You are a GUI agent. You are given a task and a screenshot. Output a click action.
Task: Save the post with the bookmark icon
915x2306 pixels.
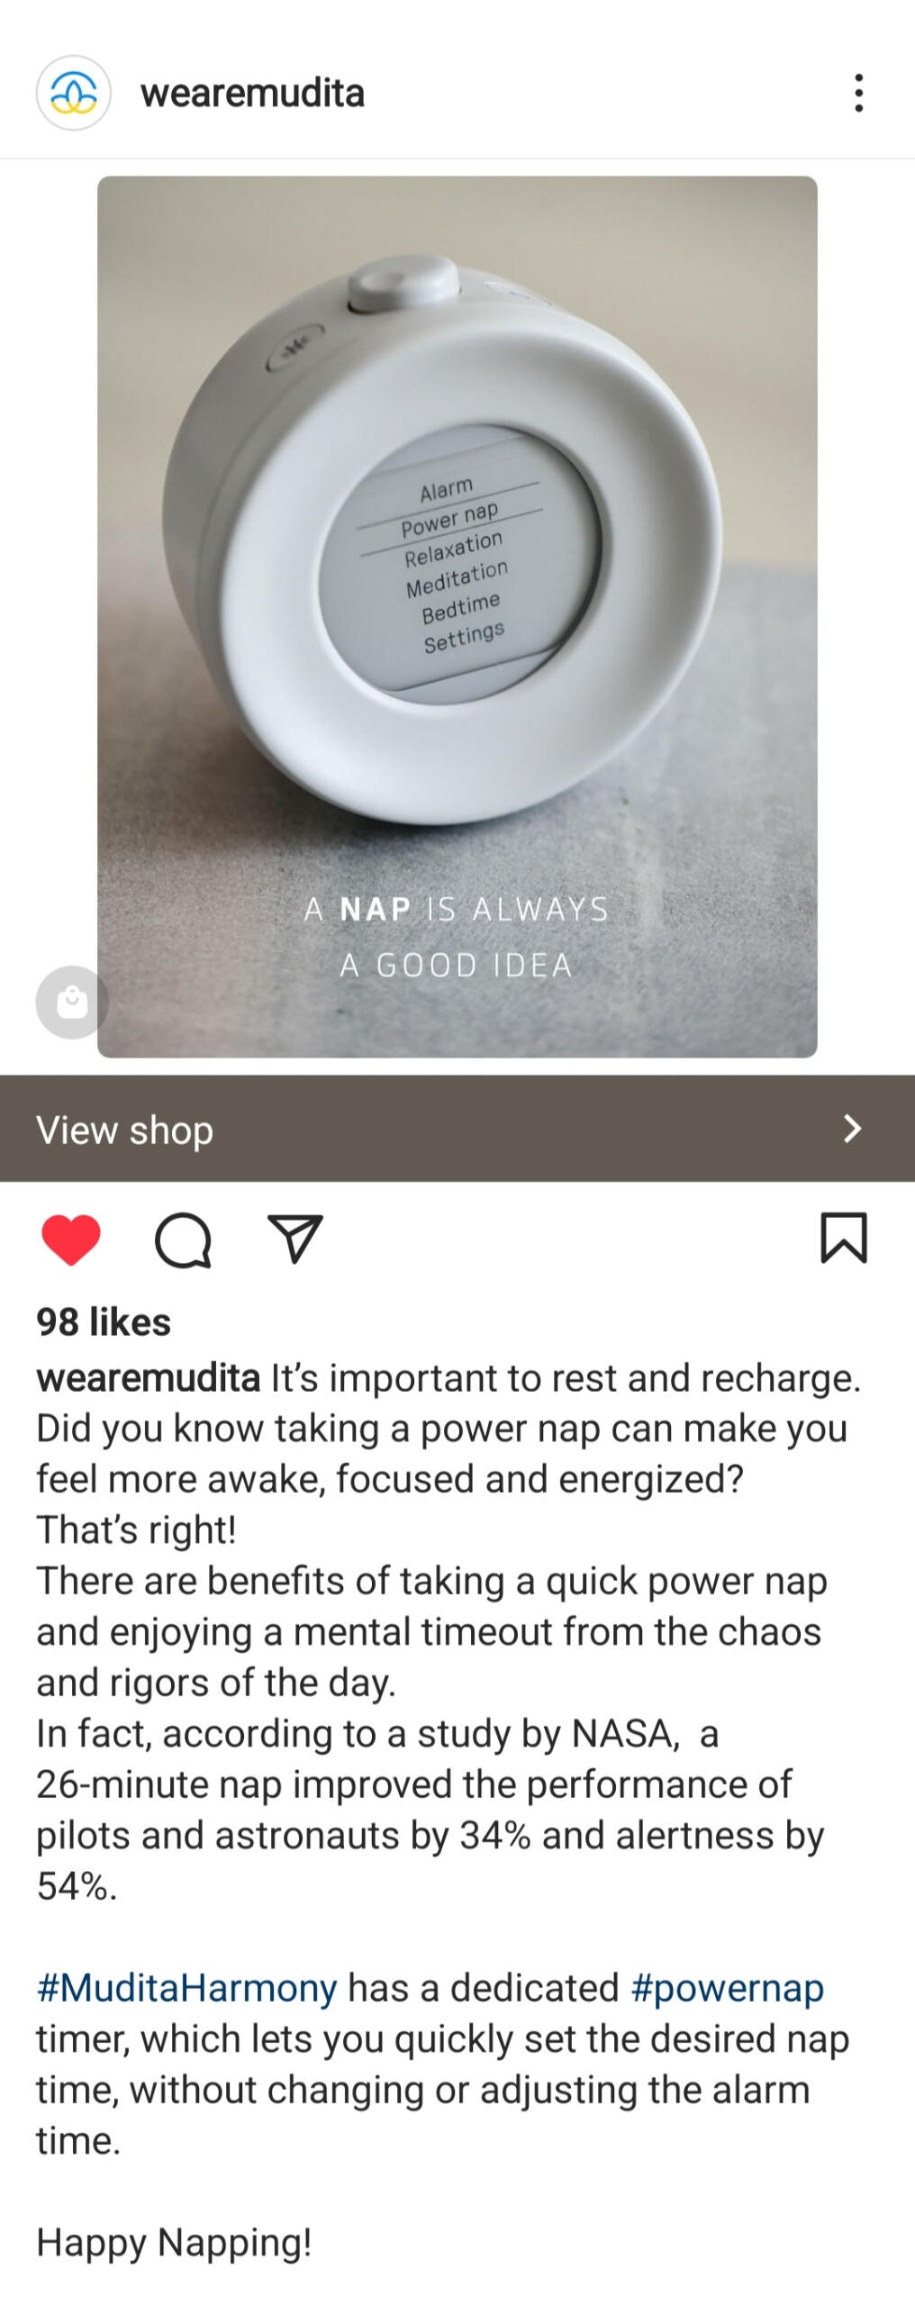pos(844,1239)
